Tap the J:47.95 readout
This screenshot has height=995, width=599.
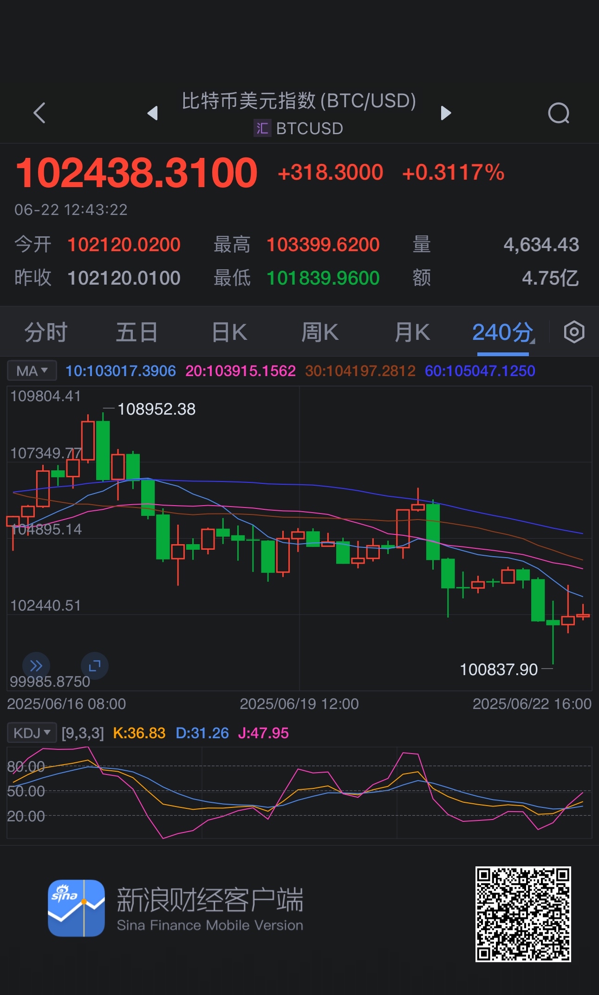coord(263,733)
